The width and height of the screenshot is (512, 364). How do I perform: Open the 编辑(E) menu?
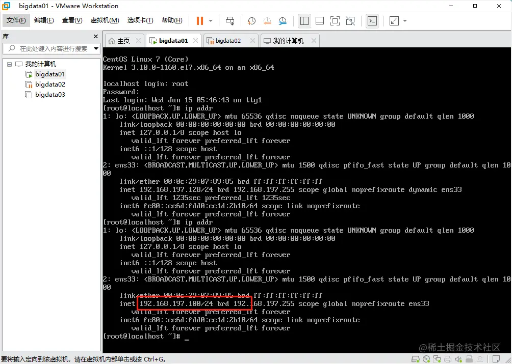click(x=44, y=20)
